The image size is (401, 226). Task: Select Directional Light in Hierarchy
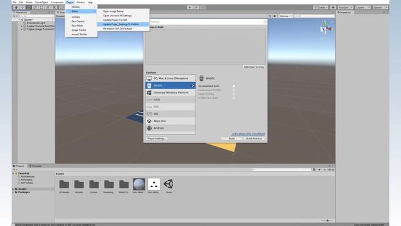tap(36, 23)
